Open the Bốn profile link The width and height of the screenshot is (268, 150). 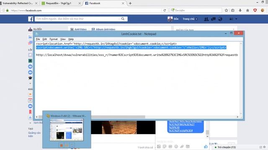click(173, 19)
